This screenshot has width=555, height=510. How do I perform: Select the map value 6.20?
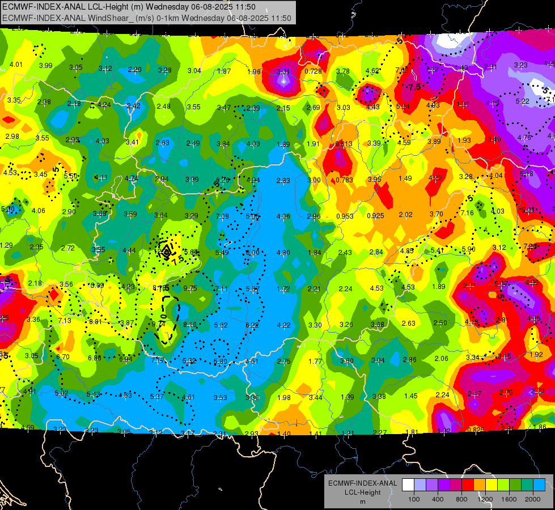tap(223, 180)
